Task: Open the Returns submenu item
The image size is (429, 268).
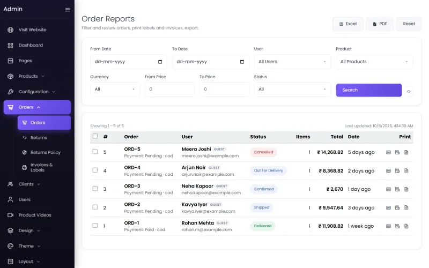Action: [x=44, y=138]
